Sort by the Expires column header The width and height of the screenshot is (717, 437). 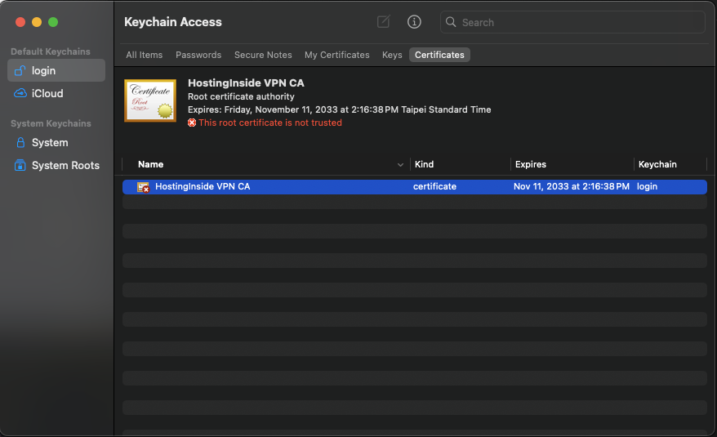point(531,164)
